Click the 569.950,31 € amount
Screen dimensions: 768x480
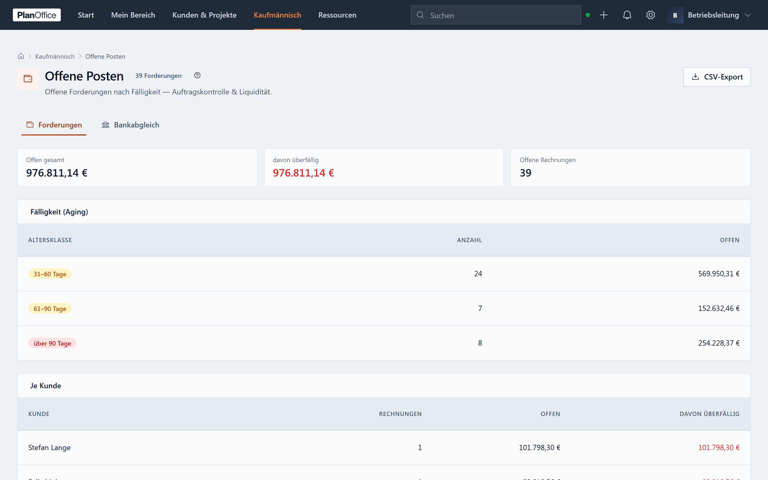719,274
